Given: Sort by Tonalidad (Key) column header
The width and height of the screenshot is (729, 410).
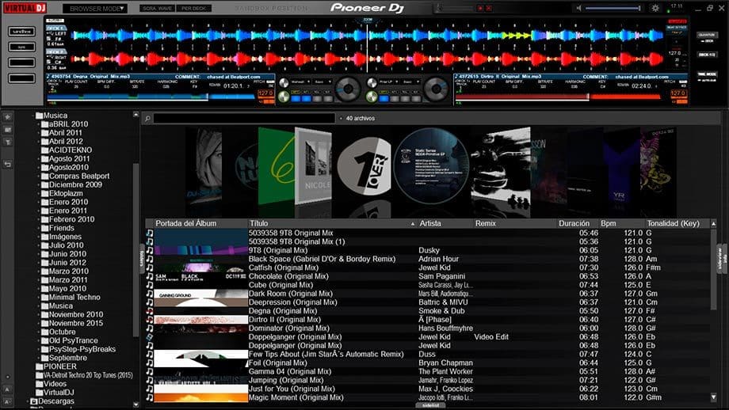Looking at the screenshot, I should click(677, 223).
